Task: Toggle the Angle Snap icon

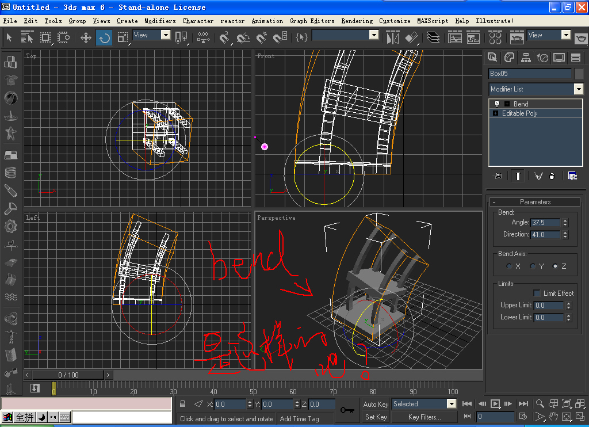Action: click(243, 37)
